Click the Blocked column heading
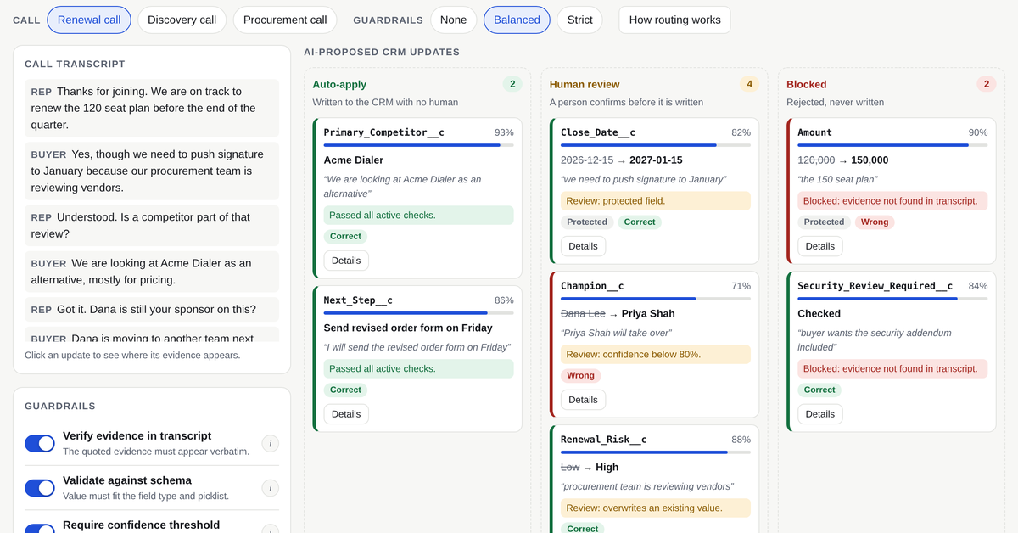 tap(806, 84)
